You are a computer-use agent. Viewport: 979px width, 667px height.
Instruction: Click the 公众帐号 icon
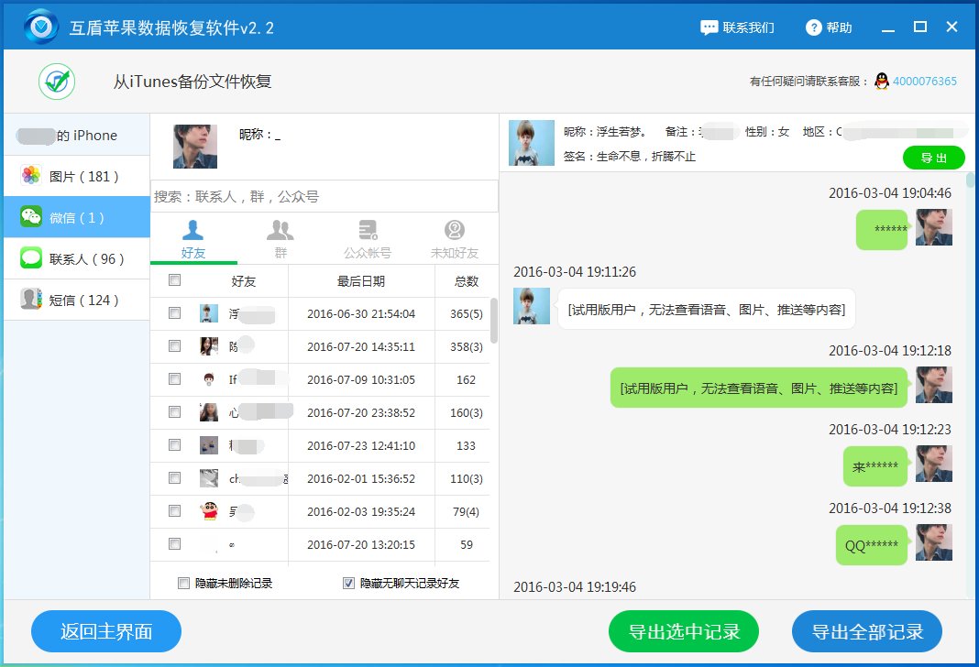pos(368,230)
